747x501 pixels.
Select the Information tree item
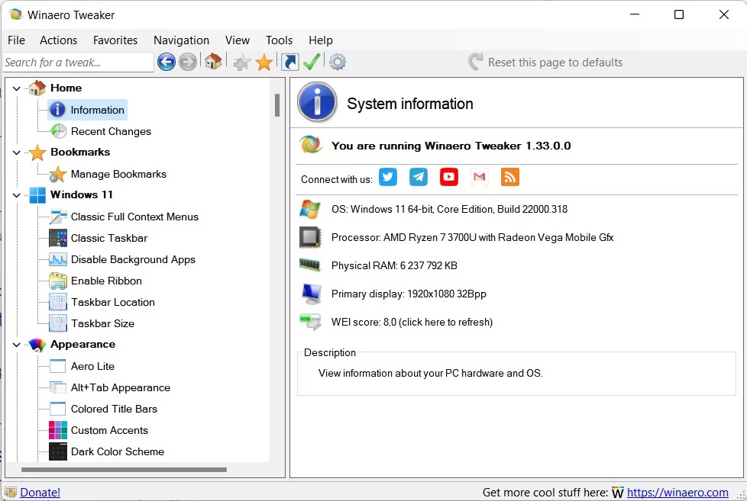pos(88,110)
